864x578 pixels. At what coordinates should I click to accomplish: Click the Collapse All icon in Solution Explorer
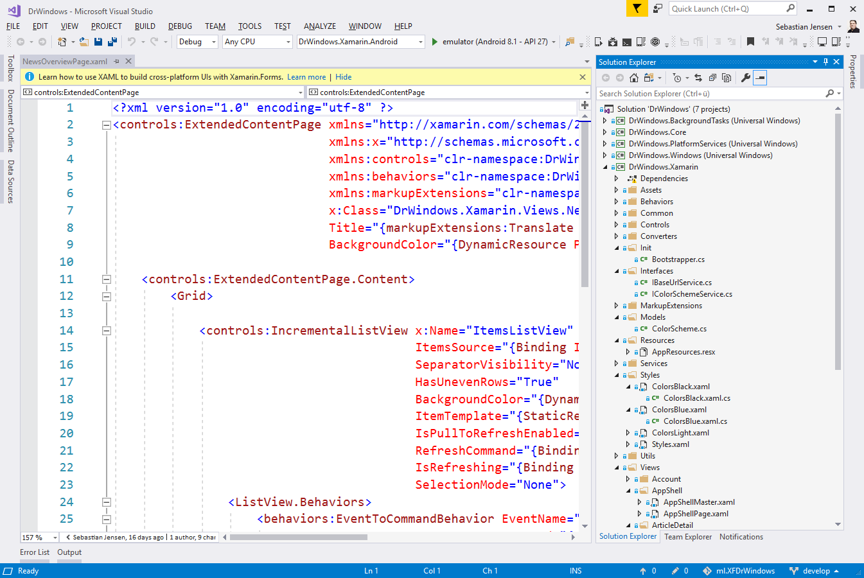(712, 78)
